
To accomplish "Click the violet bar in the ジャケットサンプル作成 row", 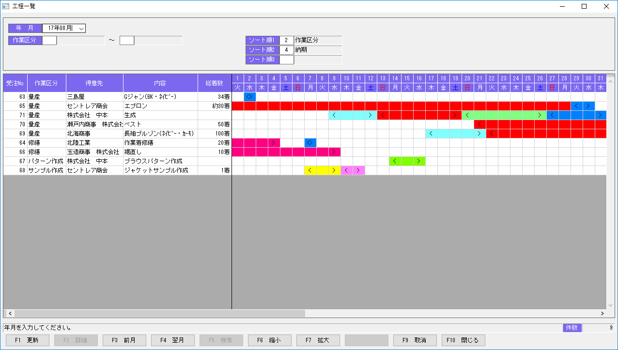I will (353, 170).
